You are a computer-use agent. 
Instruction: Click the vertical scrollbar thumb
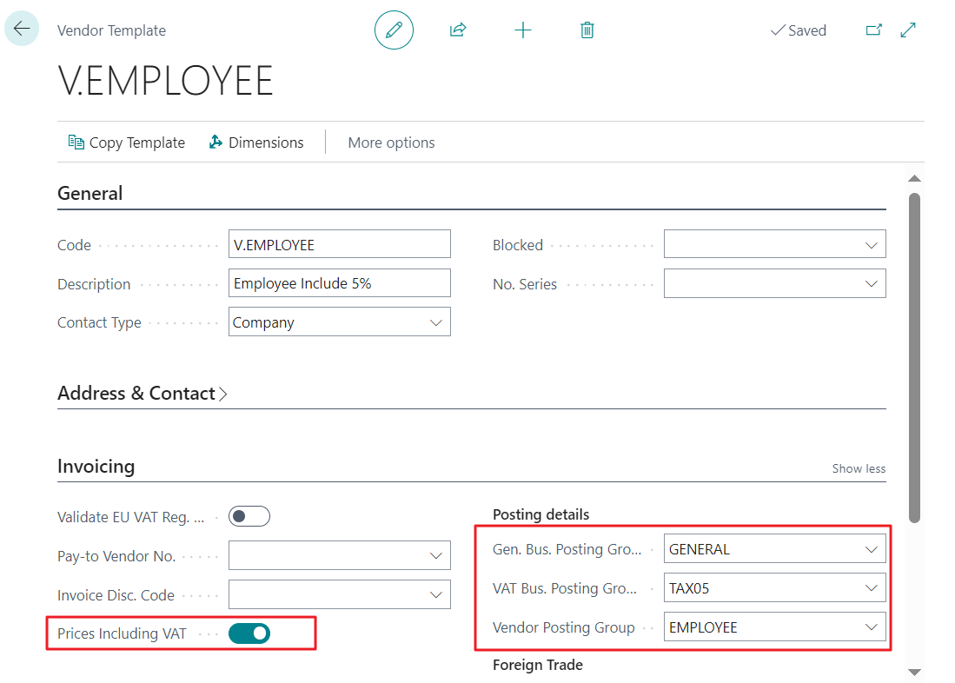coord(914,358)
